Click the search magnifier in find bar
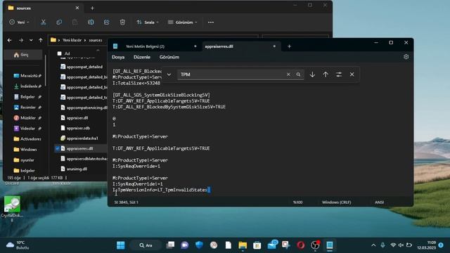The height and width of the screenshot is (253, 450). click(298, 74)
